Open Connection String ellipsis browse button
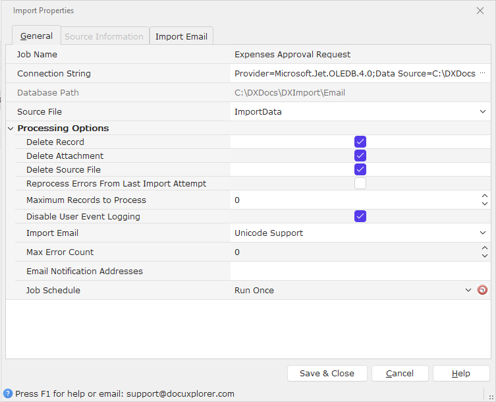496x402 pixels. pyautogui.click(x=482, y=73)
